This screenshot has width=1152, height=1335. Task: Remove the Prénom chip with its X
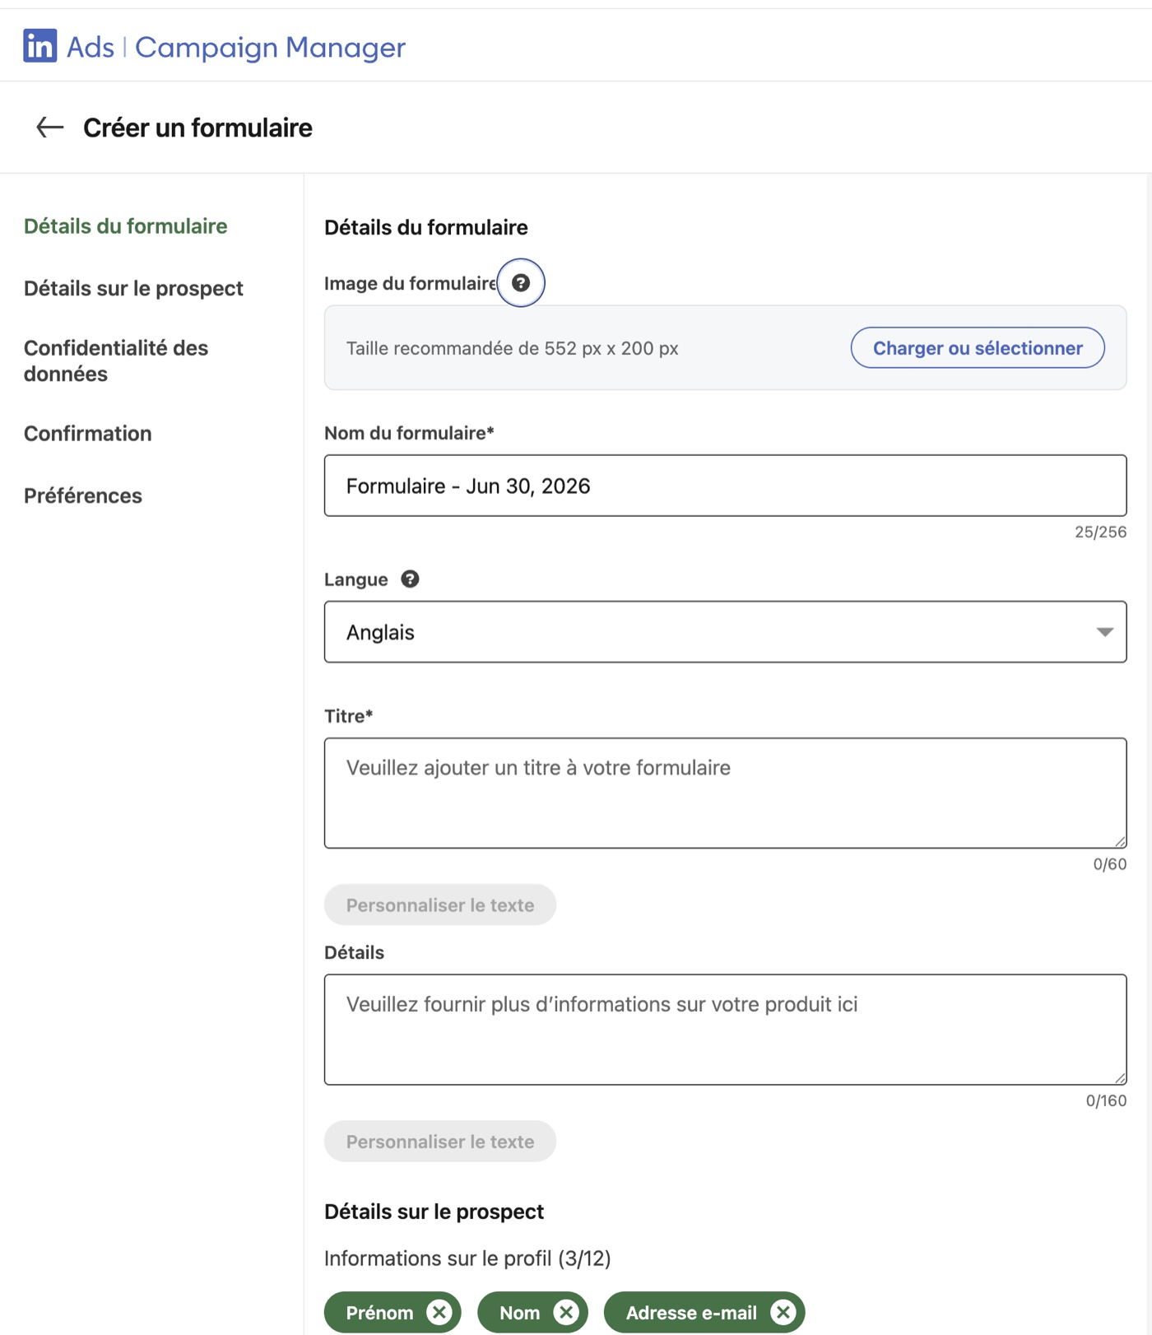[439, 1312]
